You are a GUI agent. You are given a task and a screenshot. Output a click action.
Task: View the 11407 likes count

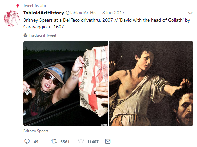point(93,142)
